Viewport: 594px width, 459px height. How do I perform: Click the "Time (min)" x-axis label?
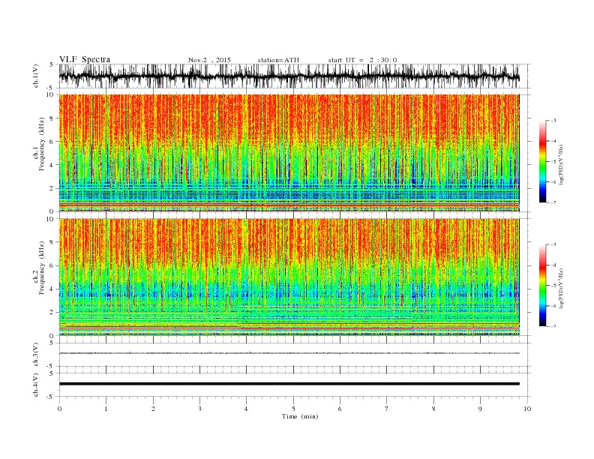[300, 416]
